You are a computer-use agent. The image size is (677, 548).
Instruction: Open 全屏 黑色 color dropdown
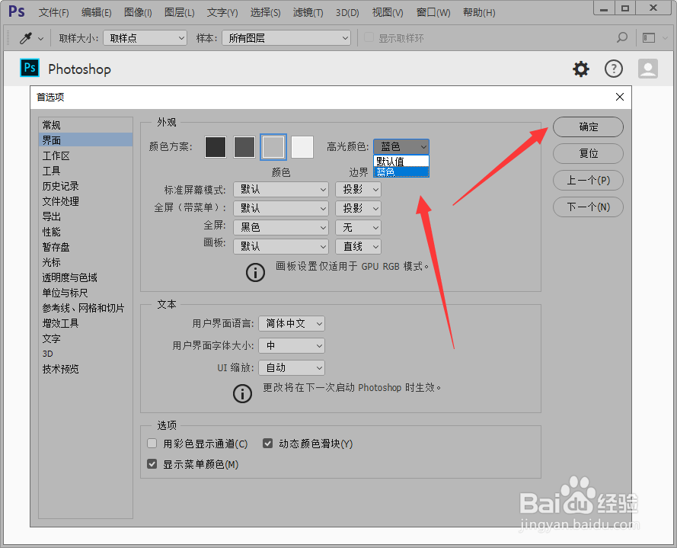pos(281,227)
